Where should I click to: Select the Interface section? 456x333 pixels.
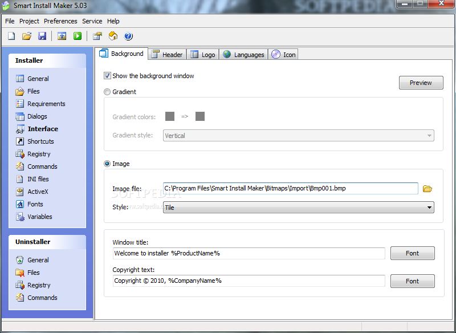[x=37, y=129]
